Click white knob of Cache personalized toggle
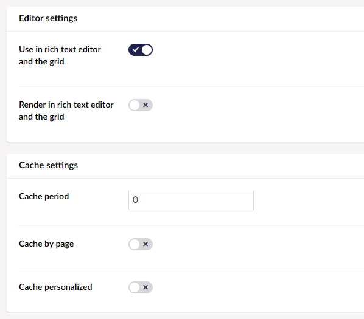This screenshot has width=364, height=319. click(x=135, y=287)
